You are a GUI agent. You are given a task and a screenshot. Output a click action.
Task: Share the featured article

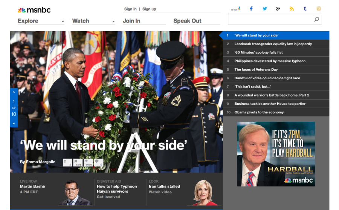coord(89,162)
